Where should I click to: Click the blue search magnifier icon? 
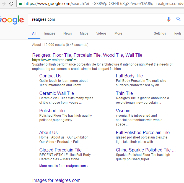pyautogui.click(x=178, y=19)
